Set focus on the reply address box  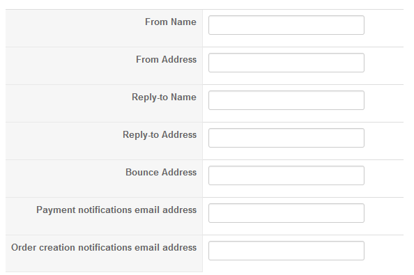[x=286, y=138]
